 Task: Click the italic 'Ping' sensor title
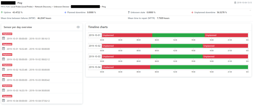click(x=20, y=3)
